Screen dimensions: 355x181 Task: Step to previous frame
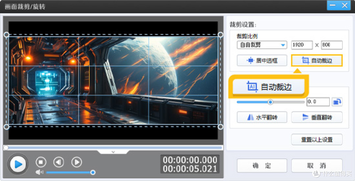coord(59,162)
